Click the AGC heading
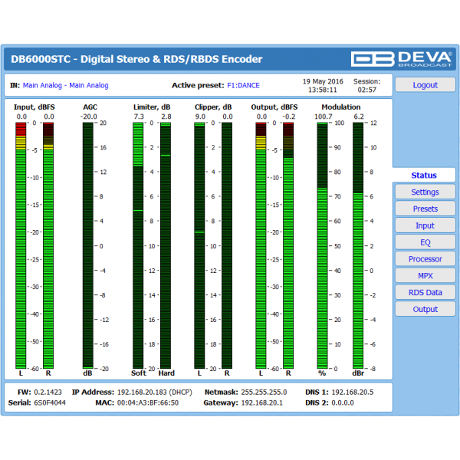The height and width of the screenshot is (460, 460). (90, 107)
